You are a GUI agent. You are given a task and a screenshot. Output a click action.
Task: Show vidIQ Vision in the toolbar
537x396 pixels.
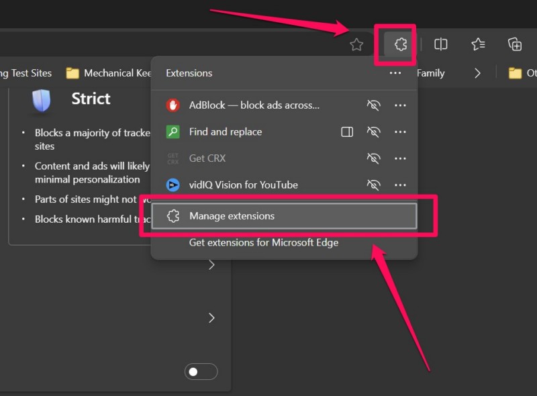[373, 185]
